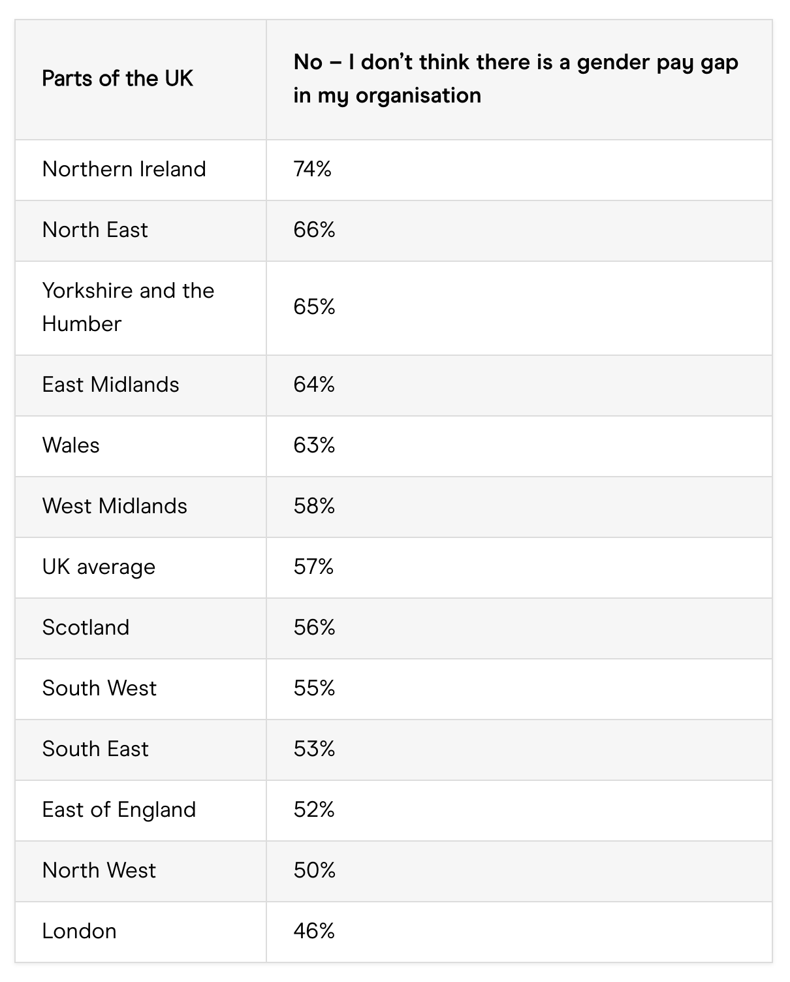Click the 74% value cell
The width and height of the screenshot is (790, 982).
313,169
